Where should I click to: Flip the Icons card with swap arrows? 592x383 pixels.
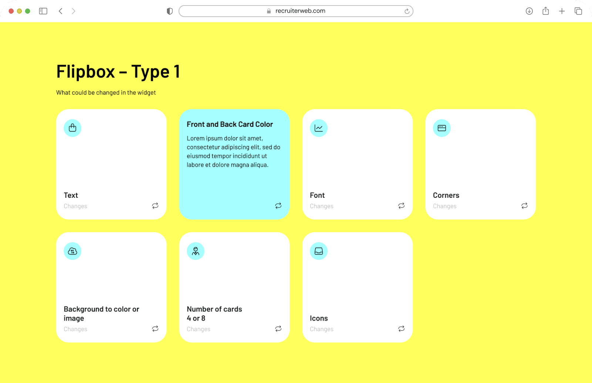(401, 329)
